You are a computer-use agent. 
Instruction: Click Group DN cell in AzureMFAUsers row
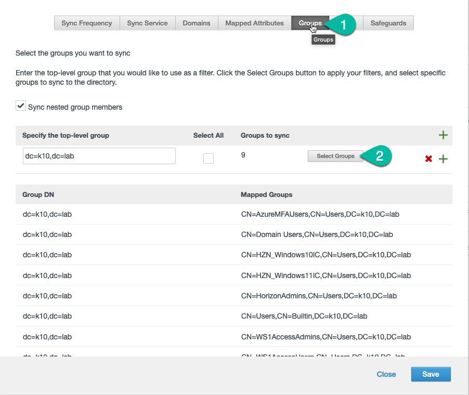(x=47, y=214)
